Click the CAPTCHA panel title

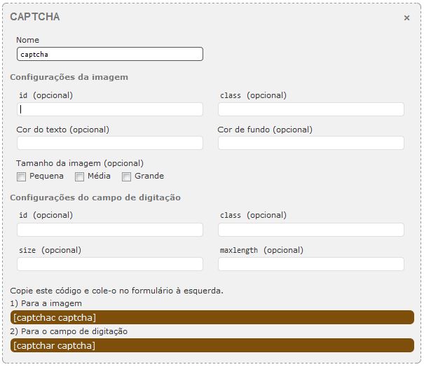[35, 17]
